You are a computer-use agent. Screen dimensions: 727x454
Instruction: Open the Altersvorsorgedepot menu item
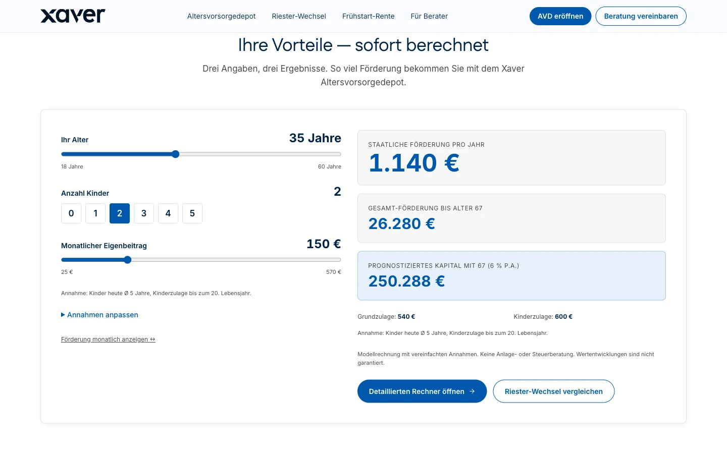tap(221, 16)
